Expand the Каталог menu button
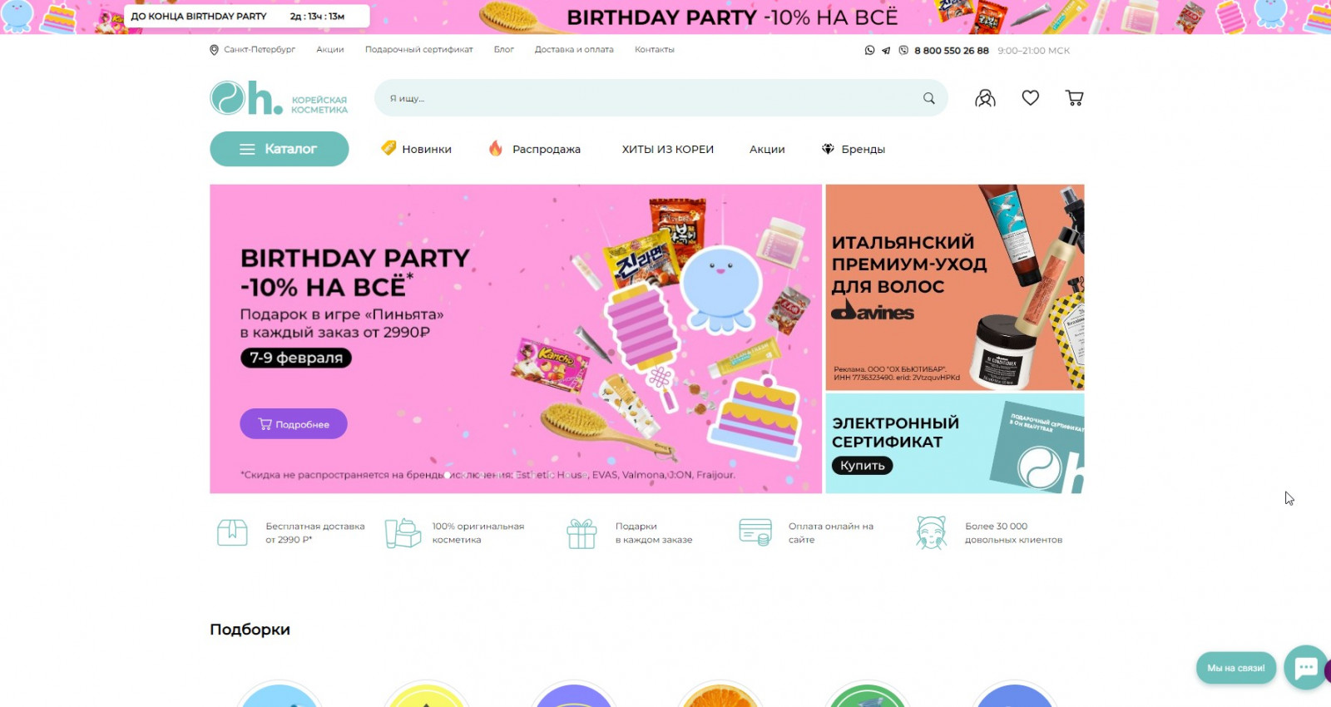Viewport: 1331px width, 707px height. click(x=279, y=149)
